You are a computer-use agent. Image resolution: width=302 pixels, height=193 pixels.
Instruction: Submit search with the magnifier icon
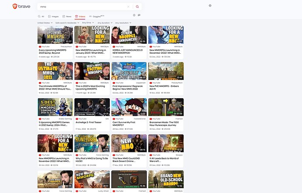pyautogui.click(x=137, y=7)
